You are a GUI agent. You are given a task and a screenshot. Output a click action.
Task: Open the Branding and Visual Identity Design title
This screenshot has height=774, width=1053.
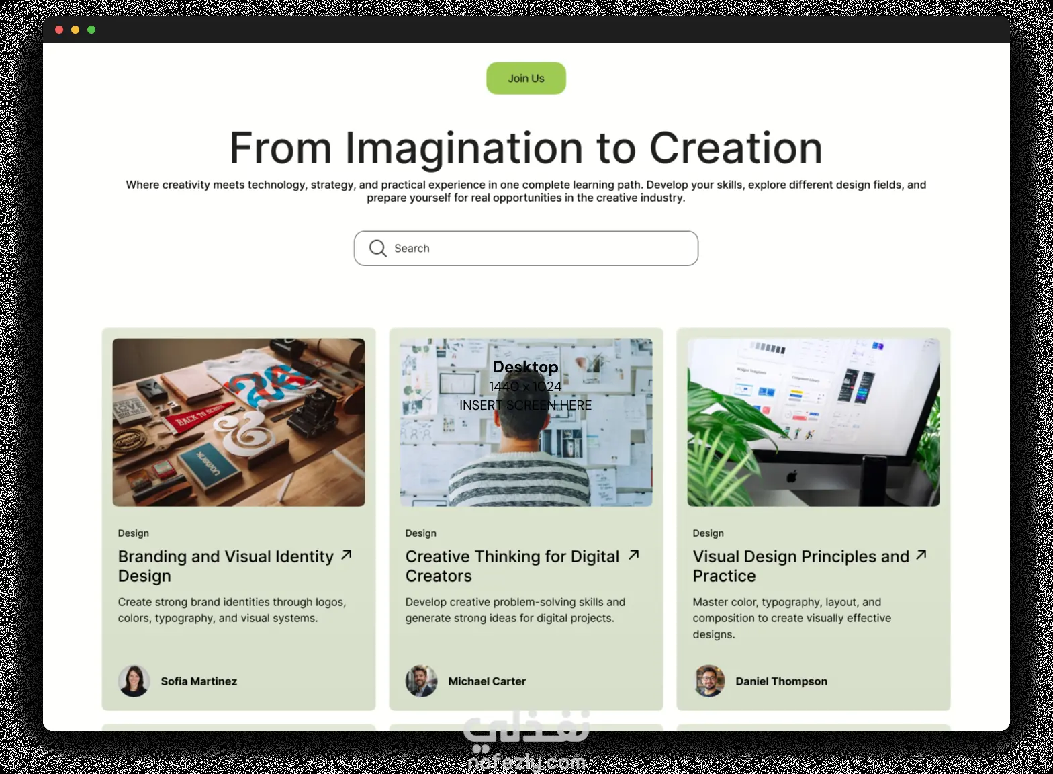tap(226, 566)
